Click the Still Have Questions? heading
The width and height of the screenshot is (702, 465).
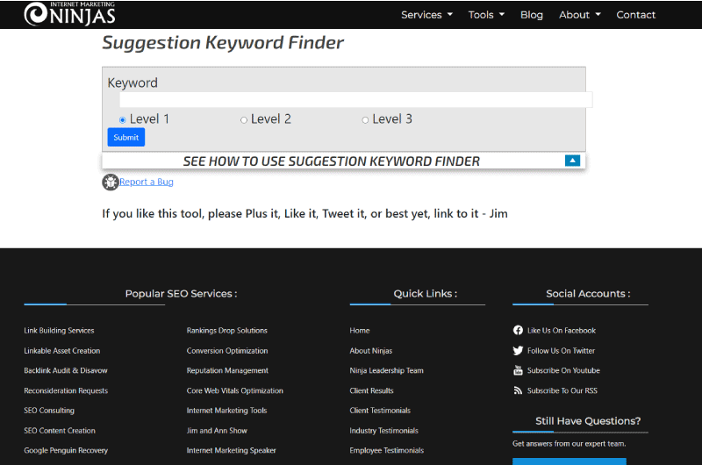pos(588,421)
